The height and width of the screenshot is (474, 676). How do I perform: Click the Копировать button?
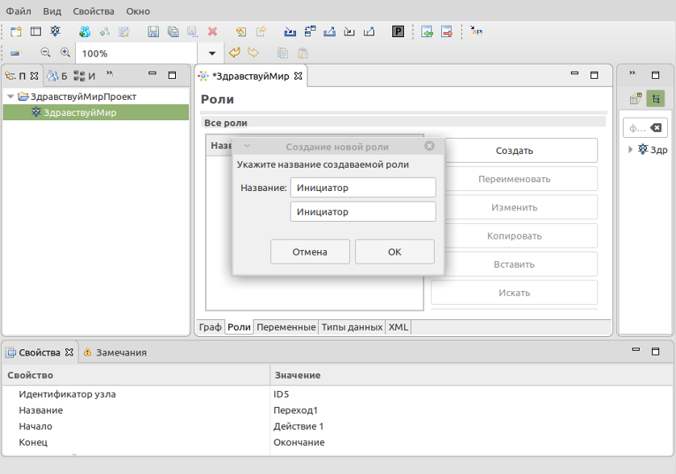click(514, 235)
